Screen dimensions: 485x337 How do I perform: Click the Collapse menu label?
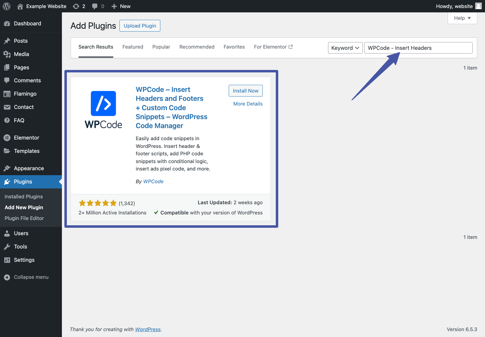click(x=31, y=277)
